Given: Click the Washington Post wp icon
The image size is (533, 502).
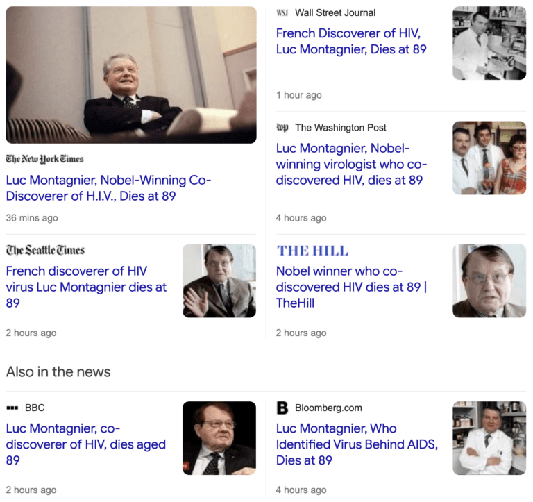Looking at the screenshot, I should tap(282, 128).
